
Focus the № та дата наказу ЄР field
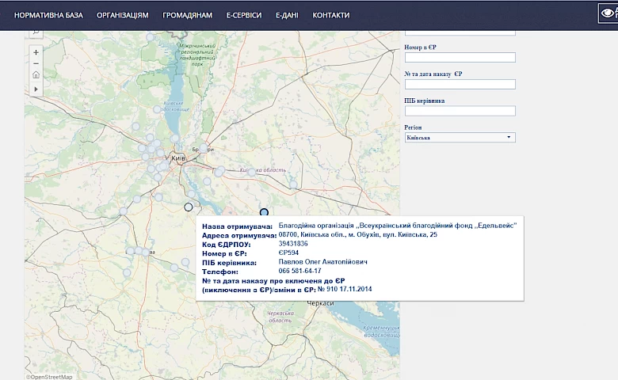[x=460, y=84]
